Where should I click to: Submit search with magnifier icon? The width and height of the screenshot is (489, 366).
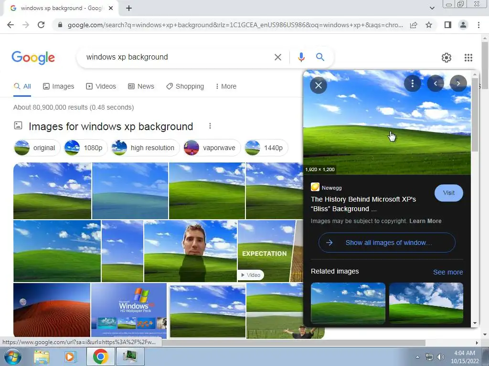pyautogui.click(x=320, y=57)
